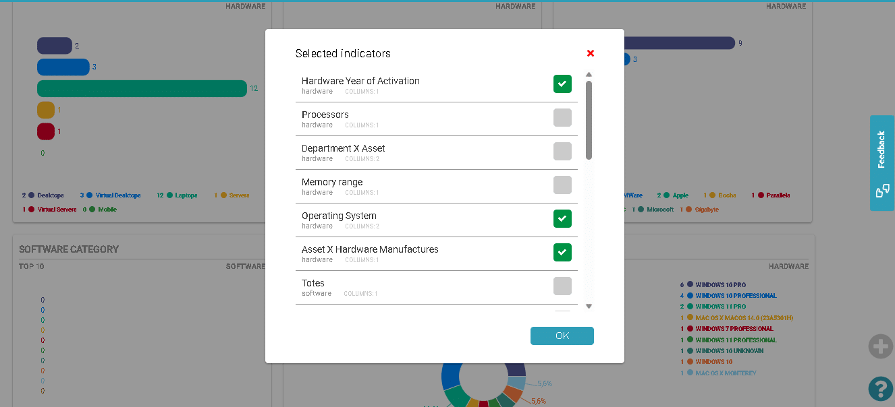Select the Processors indicator row text
Viewport: 895px width, 407px height.
coord(325,115)
